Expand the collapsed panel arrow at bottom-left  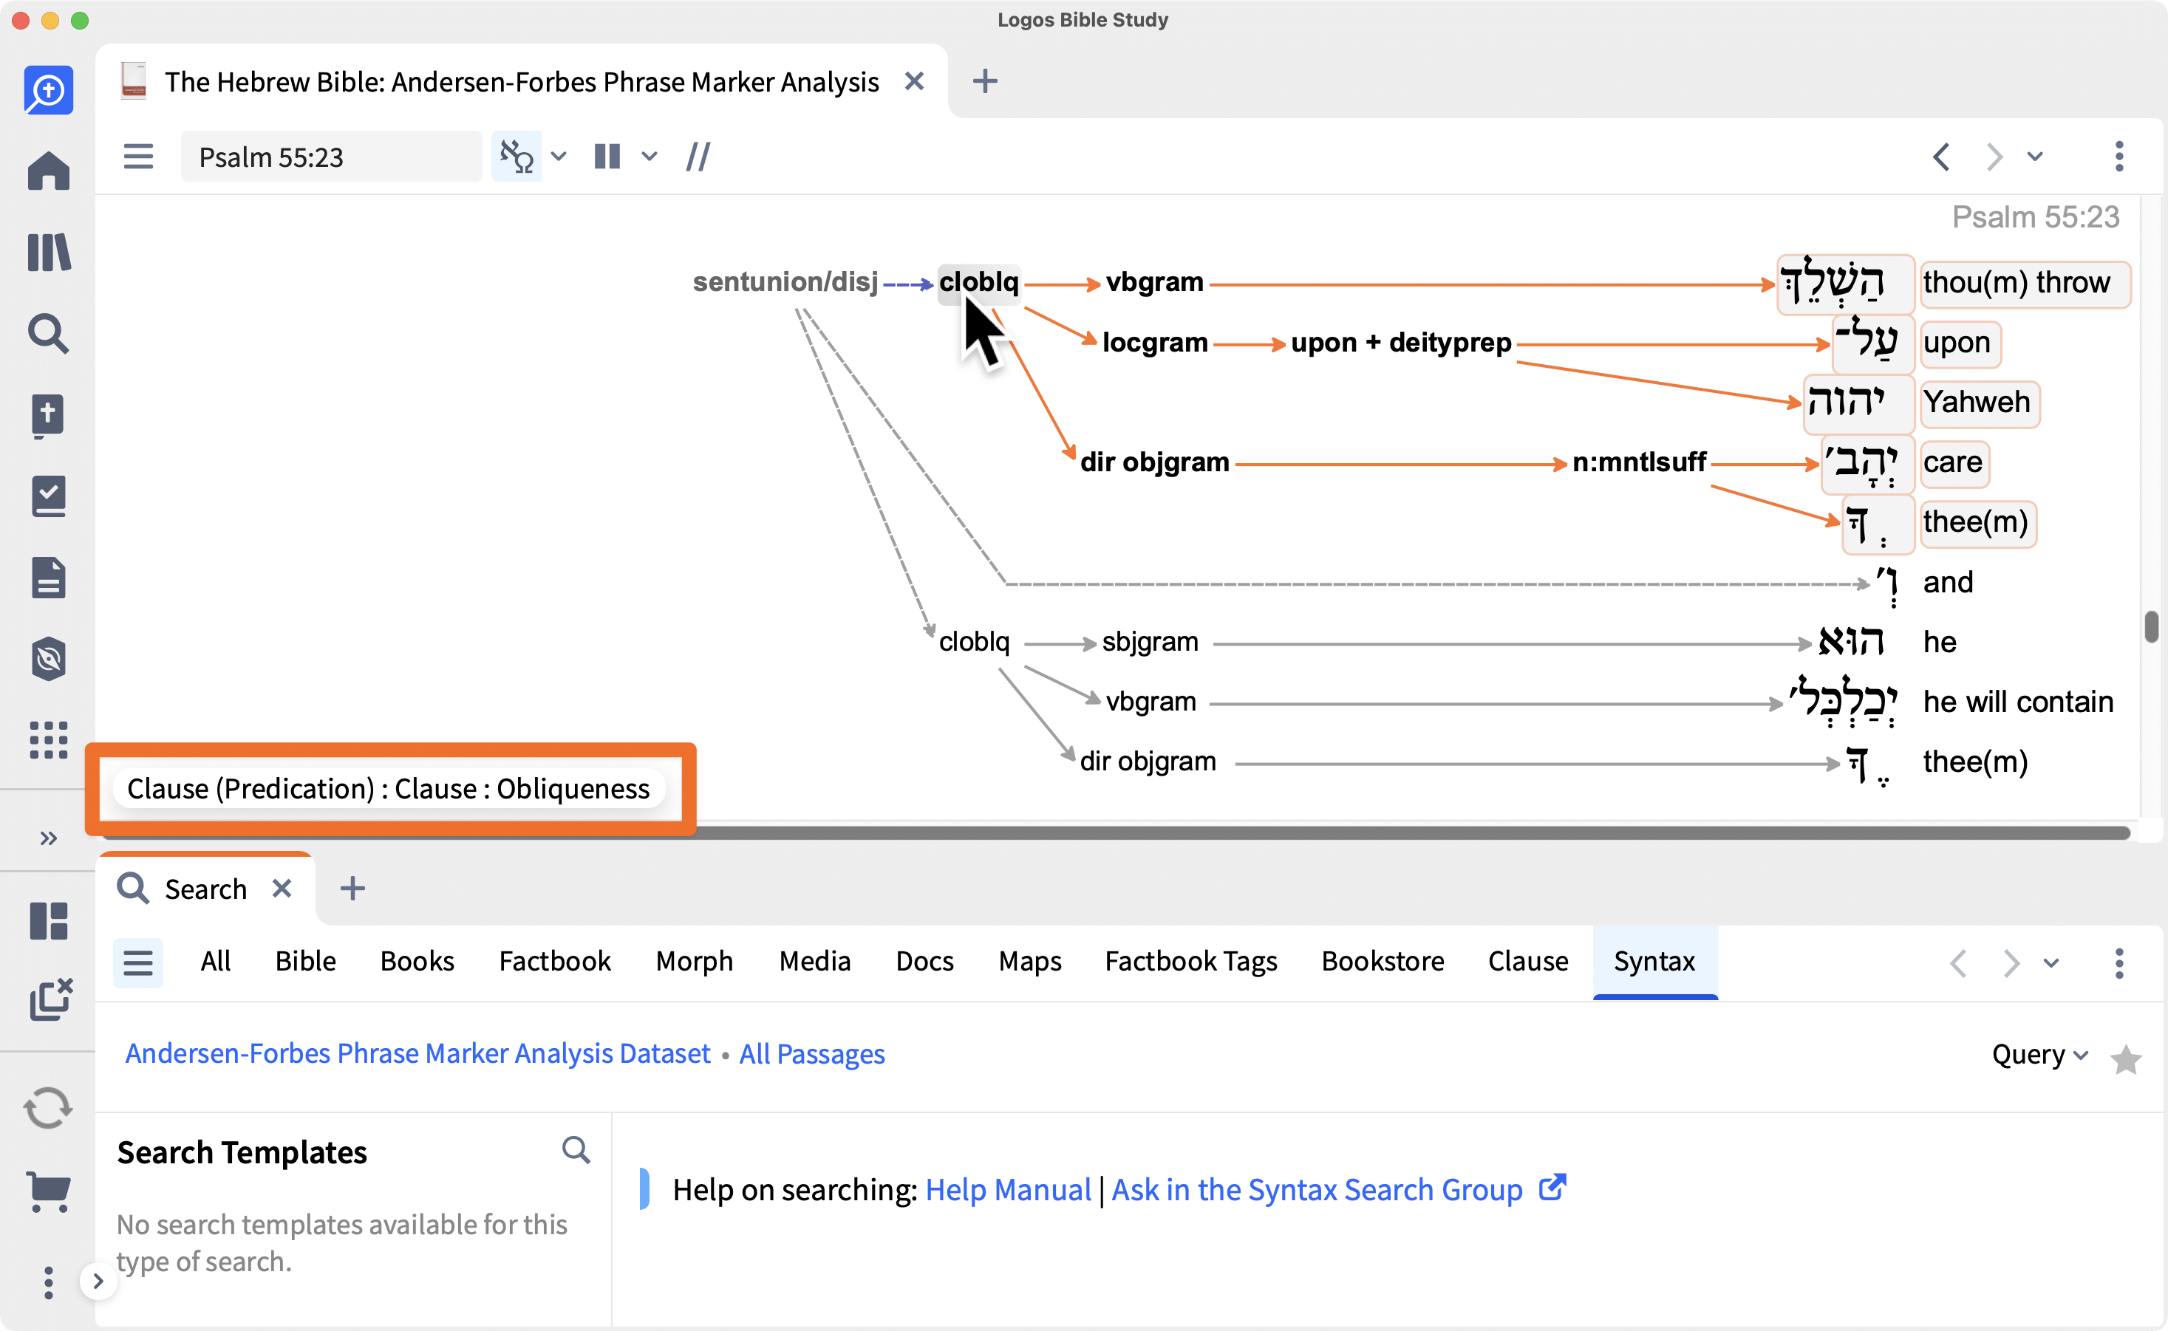tap(98, 1282)
